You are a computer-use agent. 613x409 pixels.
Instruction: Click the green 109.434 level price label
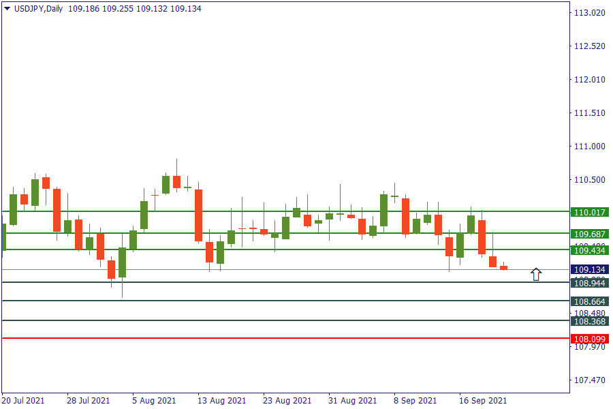[590, 250]
